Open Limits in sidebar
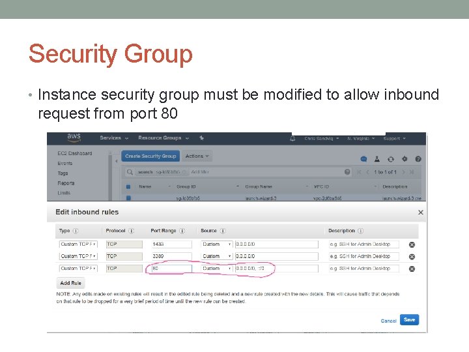Screen dimensions: 469x352 click(x=64, y=193)
